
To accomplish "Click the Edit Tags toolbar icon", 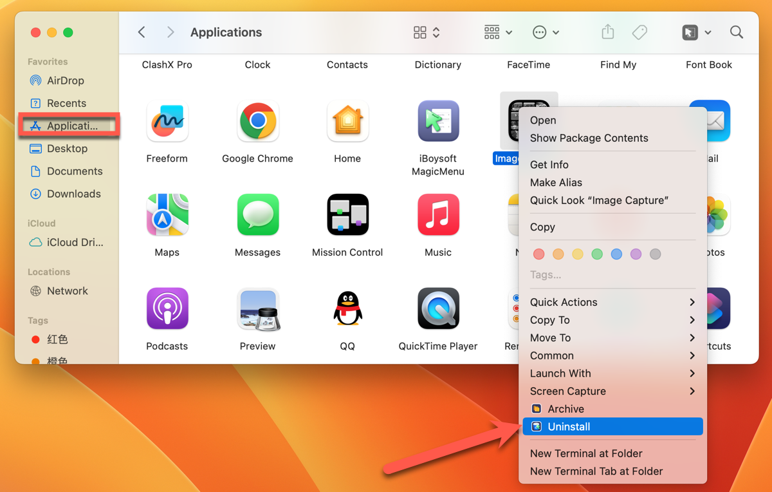I will (639, 32).
